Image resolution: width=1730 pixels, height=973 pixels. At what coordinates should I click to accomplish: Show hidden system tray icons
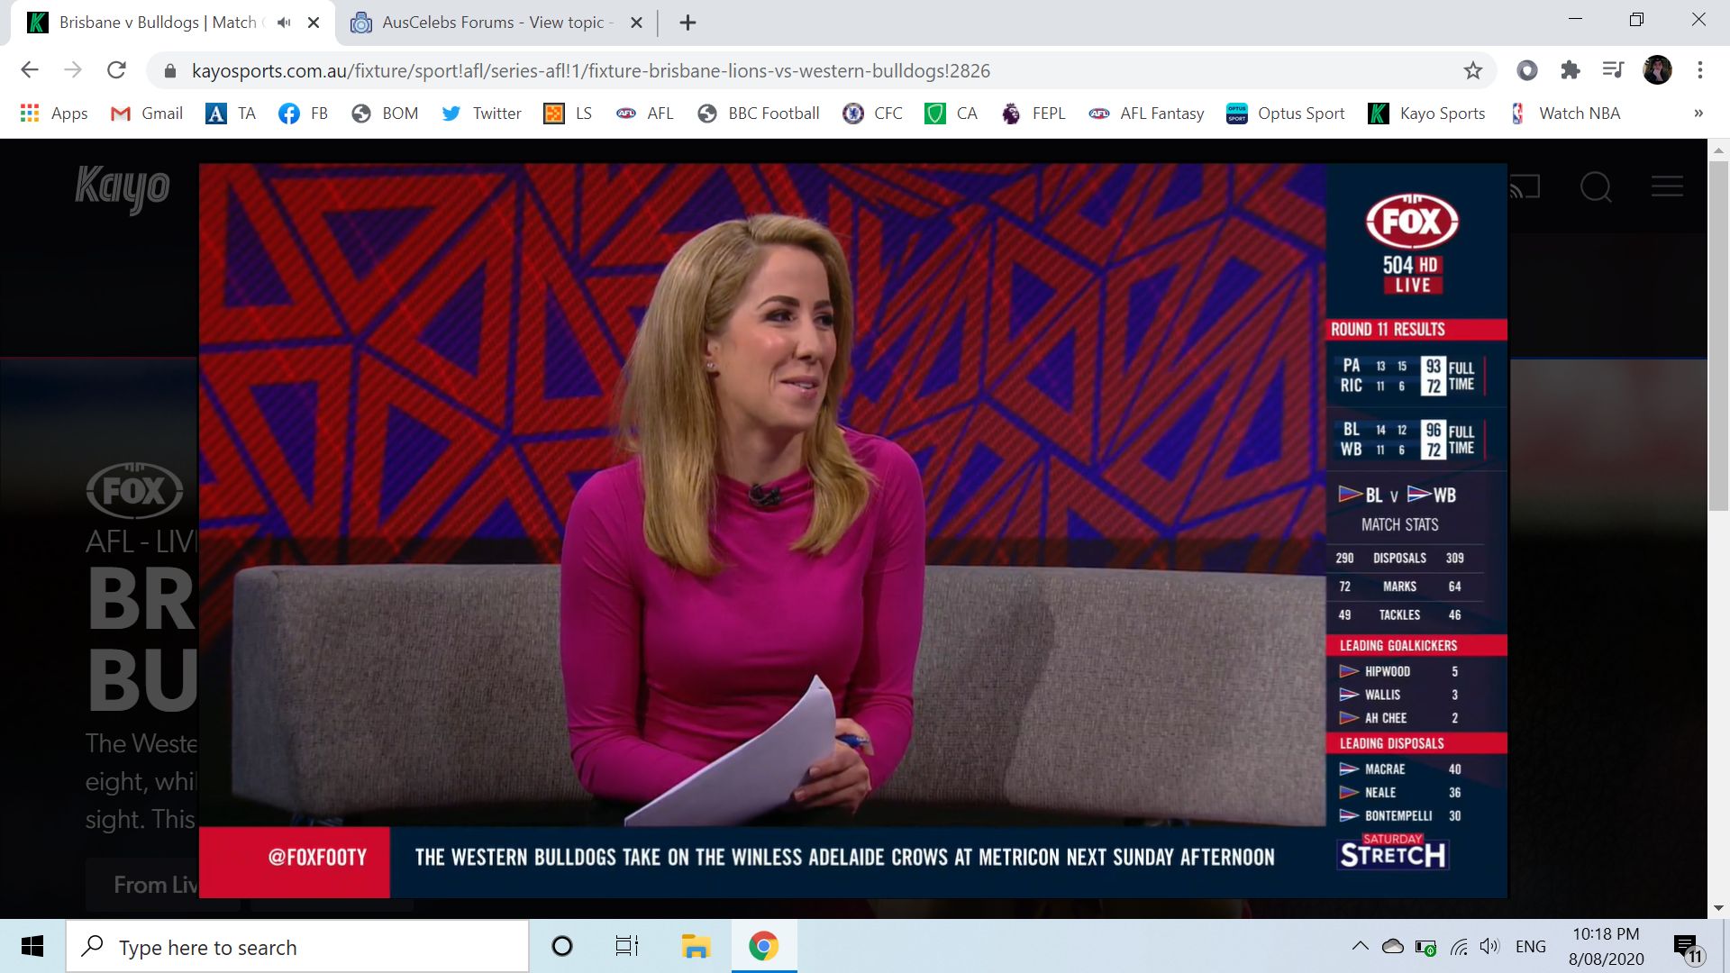[1361, 946]
